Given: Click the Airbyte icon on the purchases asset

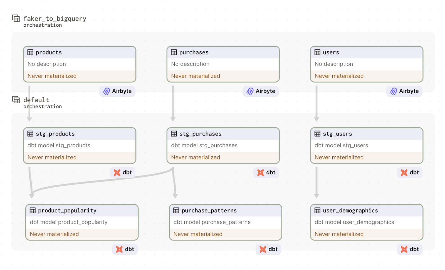Looking at the screenshot, I should click(250, 91).
